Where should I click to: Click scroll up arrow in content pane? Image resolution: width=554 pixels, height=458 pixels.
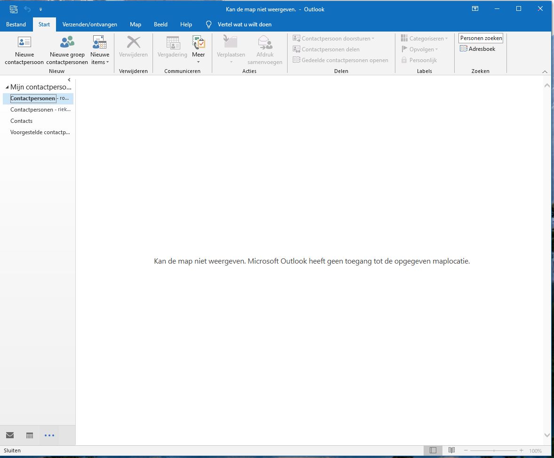pyautogui.click(x=546, y=85)
